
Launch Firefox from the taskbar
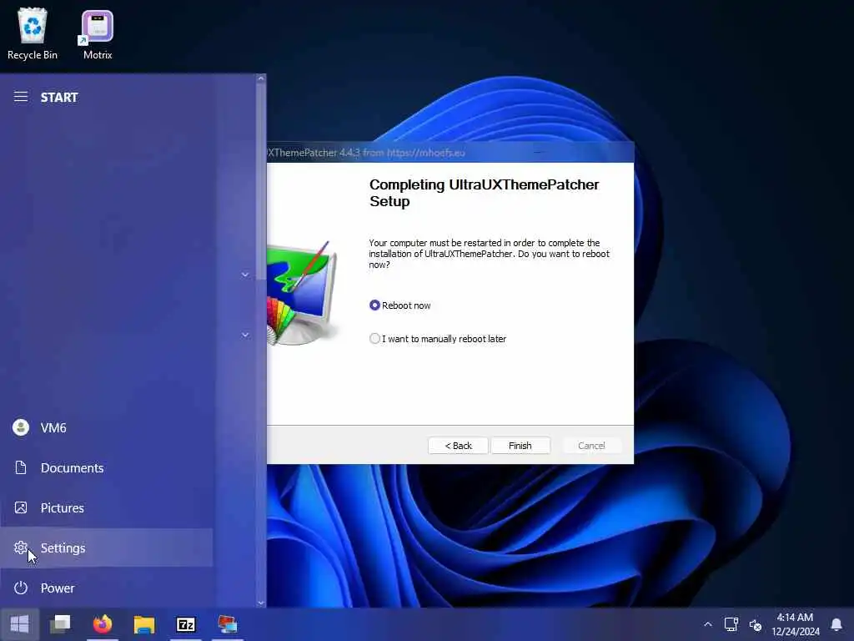pos(103,624)
